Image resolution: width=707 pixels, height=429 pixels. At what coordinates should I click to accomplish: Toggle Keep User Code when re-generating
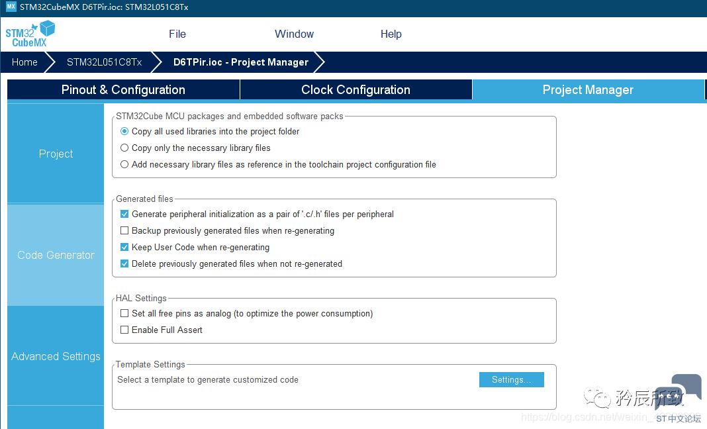coord(124,247)
